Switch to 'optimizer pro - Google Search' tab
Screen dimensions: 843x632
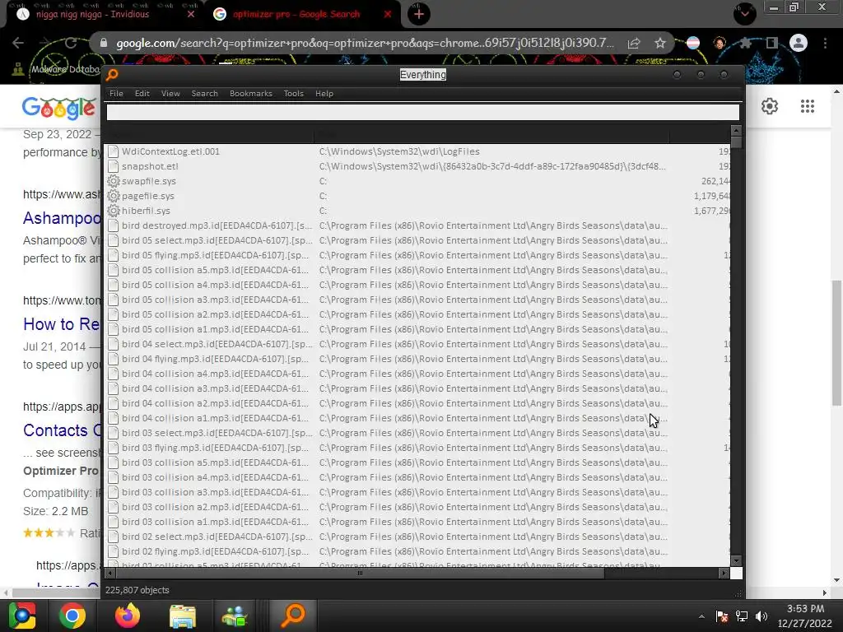pyautogui.click(x=302, y=15)
